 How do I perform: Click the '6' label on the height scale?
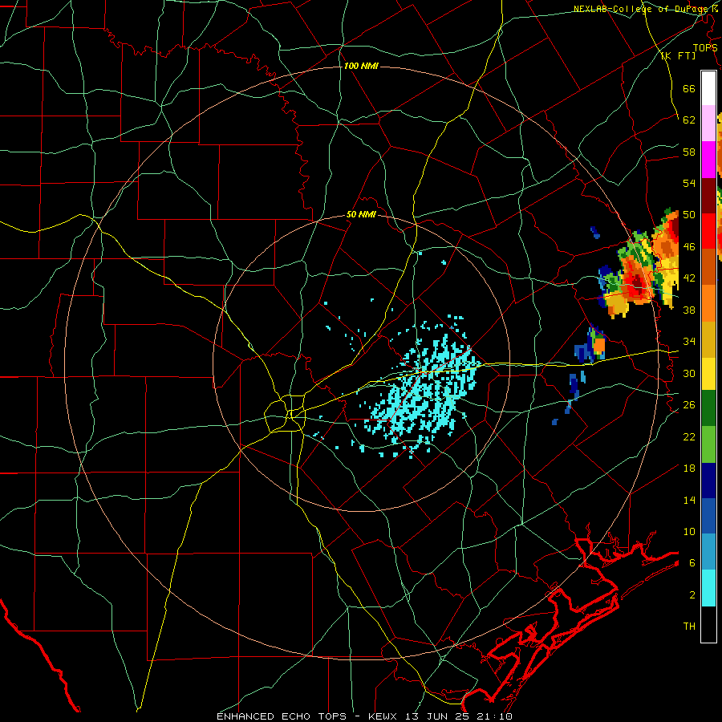point(692,562)
